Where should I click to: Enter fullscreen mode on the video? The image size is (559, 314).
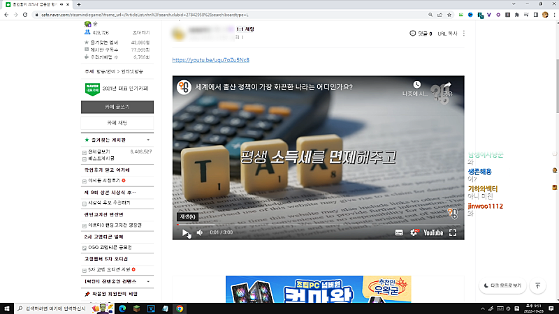(x=453, y=232)
